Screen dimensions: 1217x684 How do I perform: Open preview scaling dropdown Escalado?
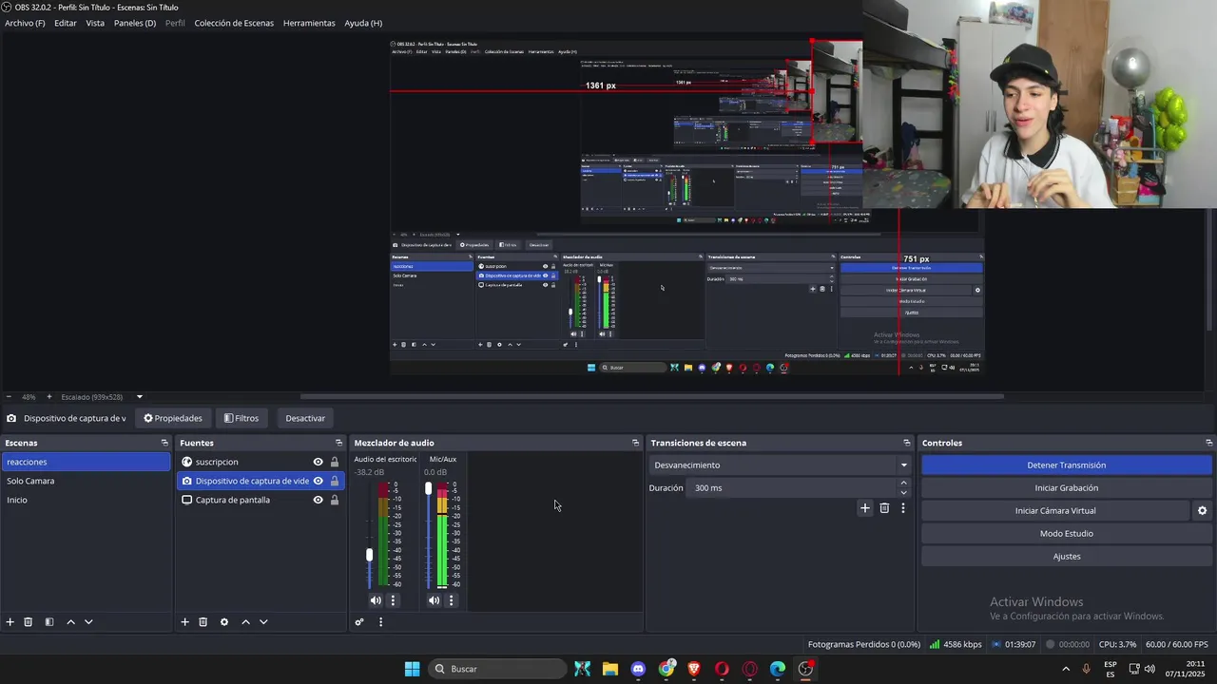[102, 397]
